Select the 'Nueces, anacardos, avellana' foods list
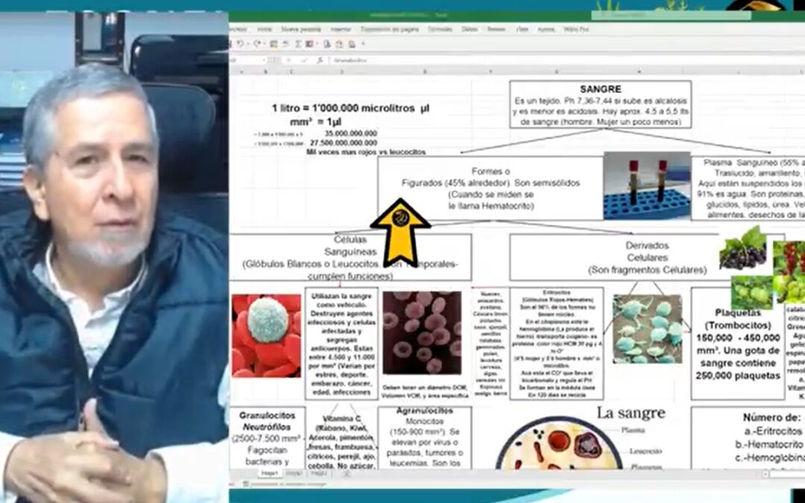The height and width of the screenshot is (503, 805). click(x=490, y=344)
